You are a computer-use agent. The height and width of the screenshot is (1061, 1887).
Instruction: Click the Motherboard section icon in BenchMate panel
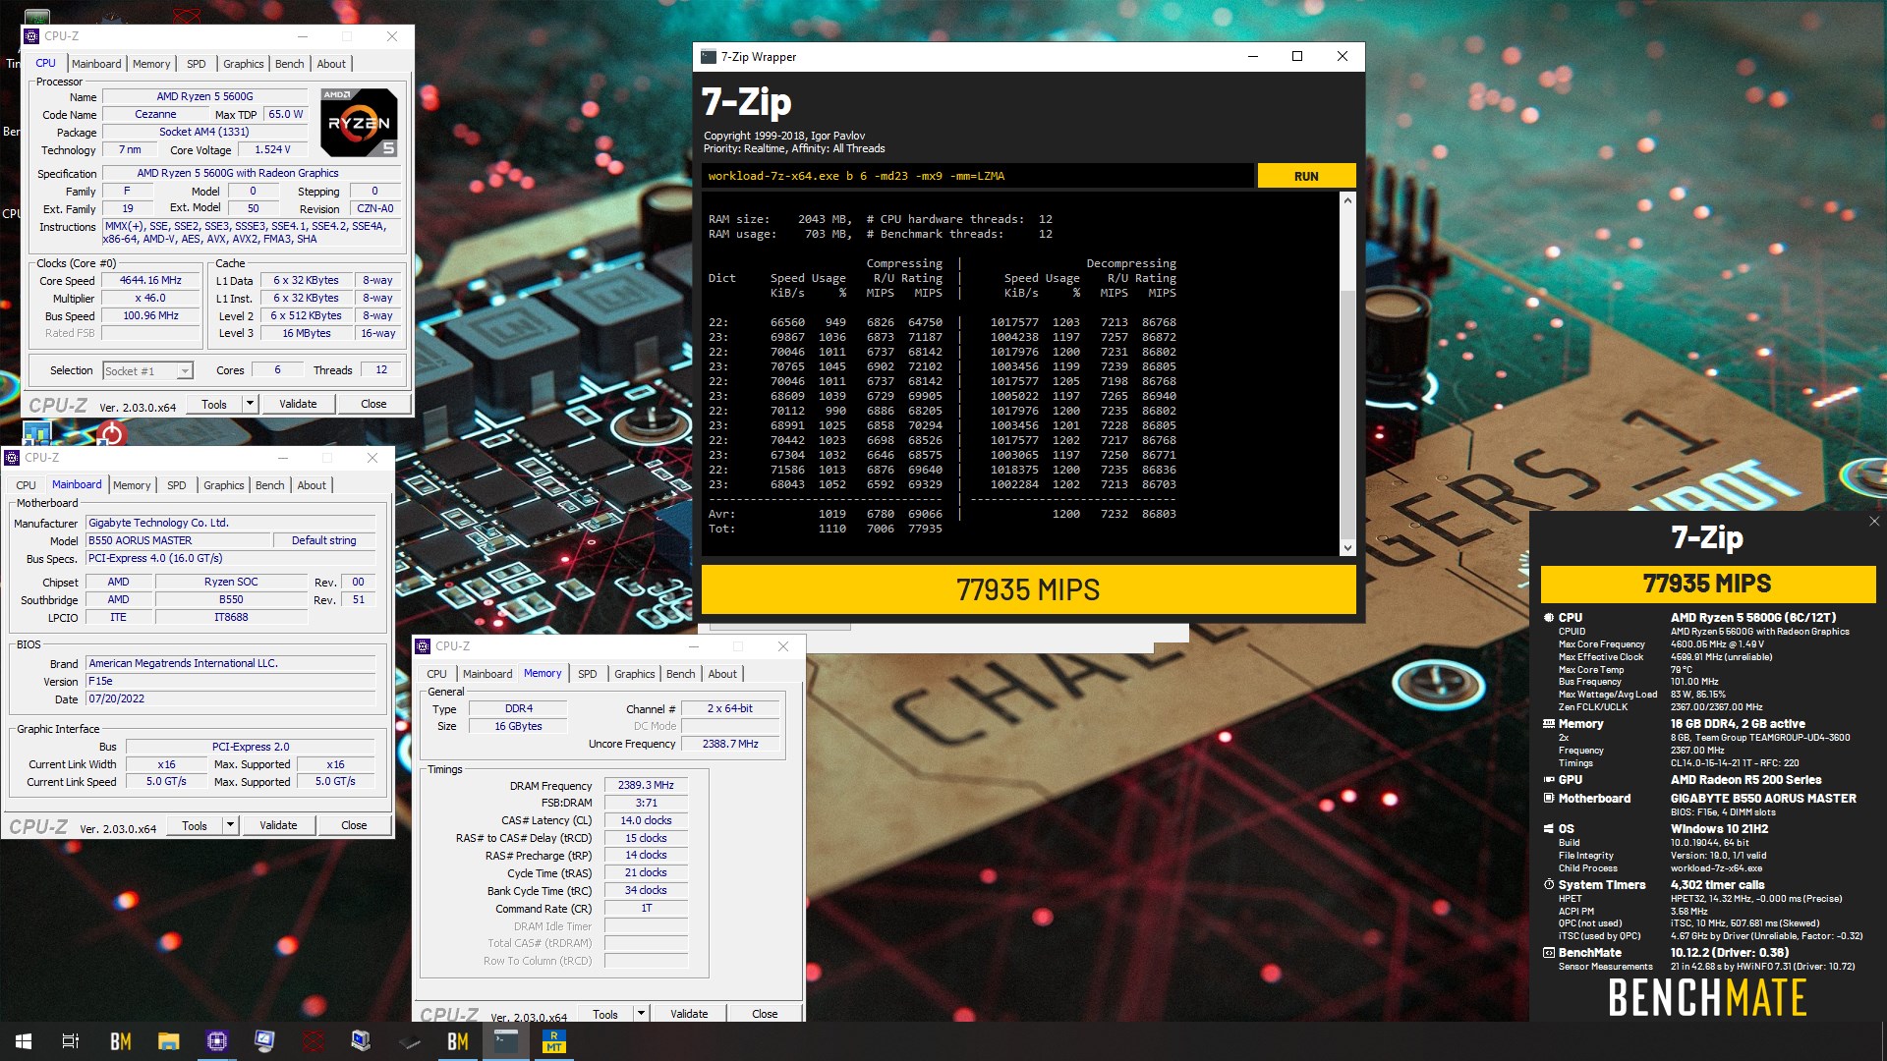(x=1549, y=799)
